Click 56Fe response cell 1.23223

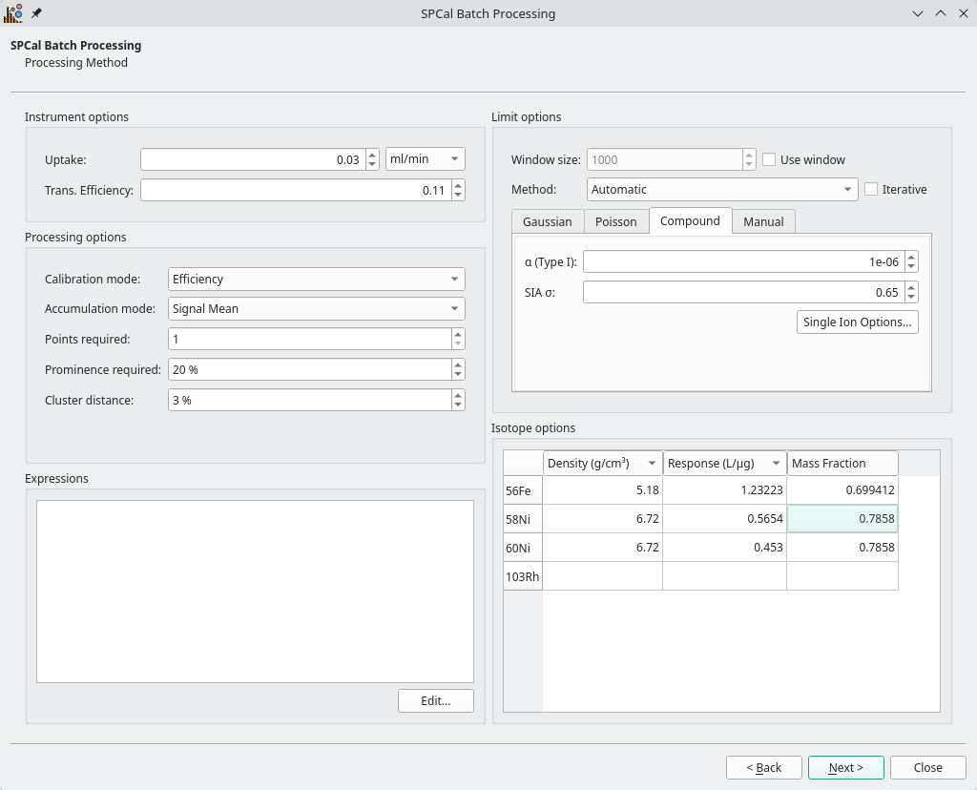[x=725, y=490]
